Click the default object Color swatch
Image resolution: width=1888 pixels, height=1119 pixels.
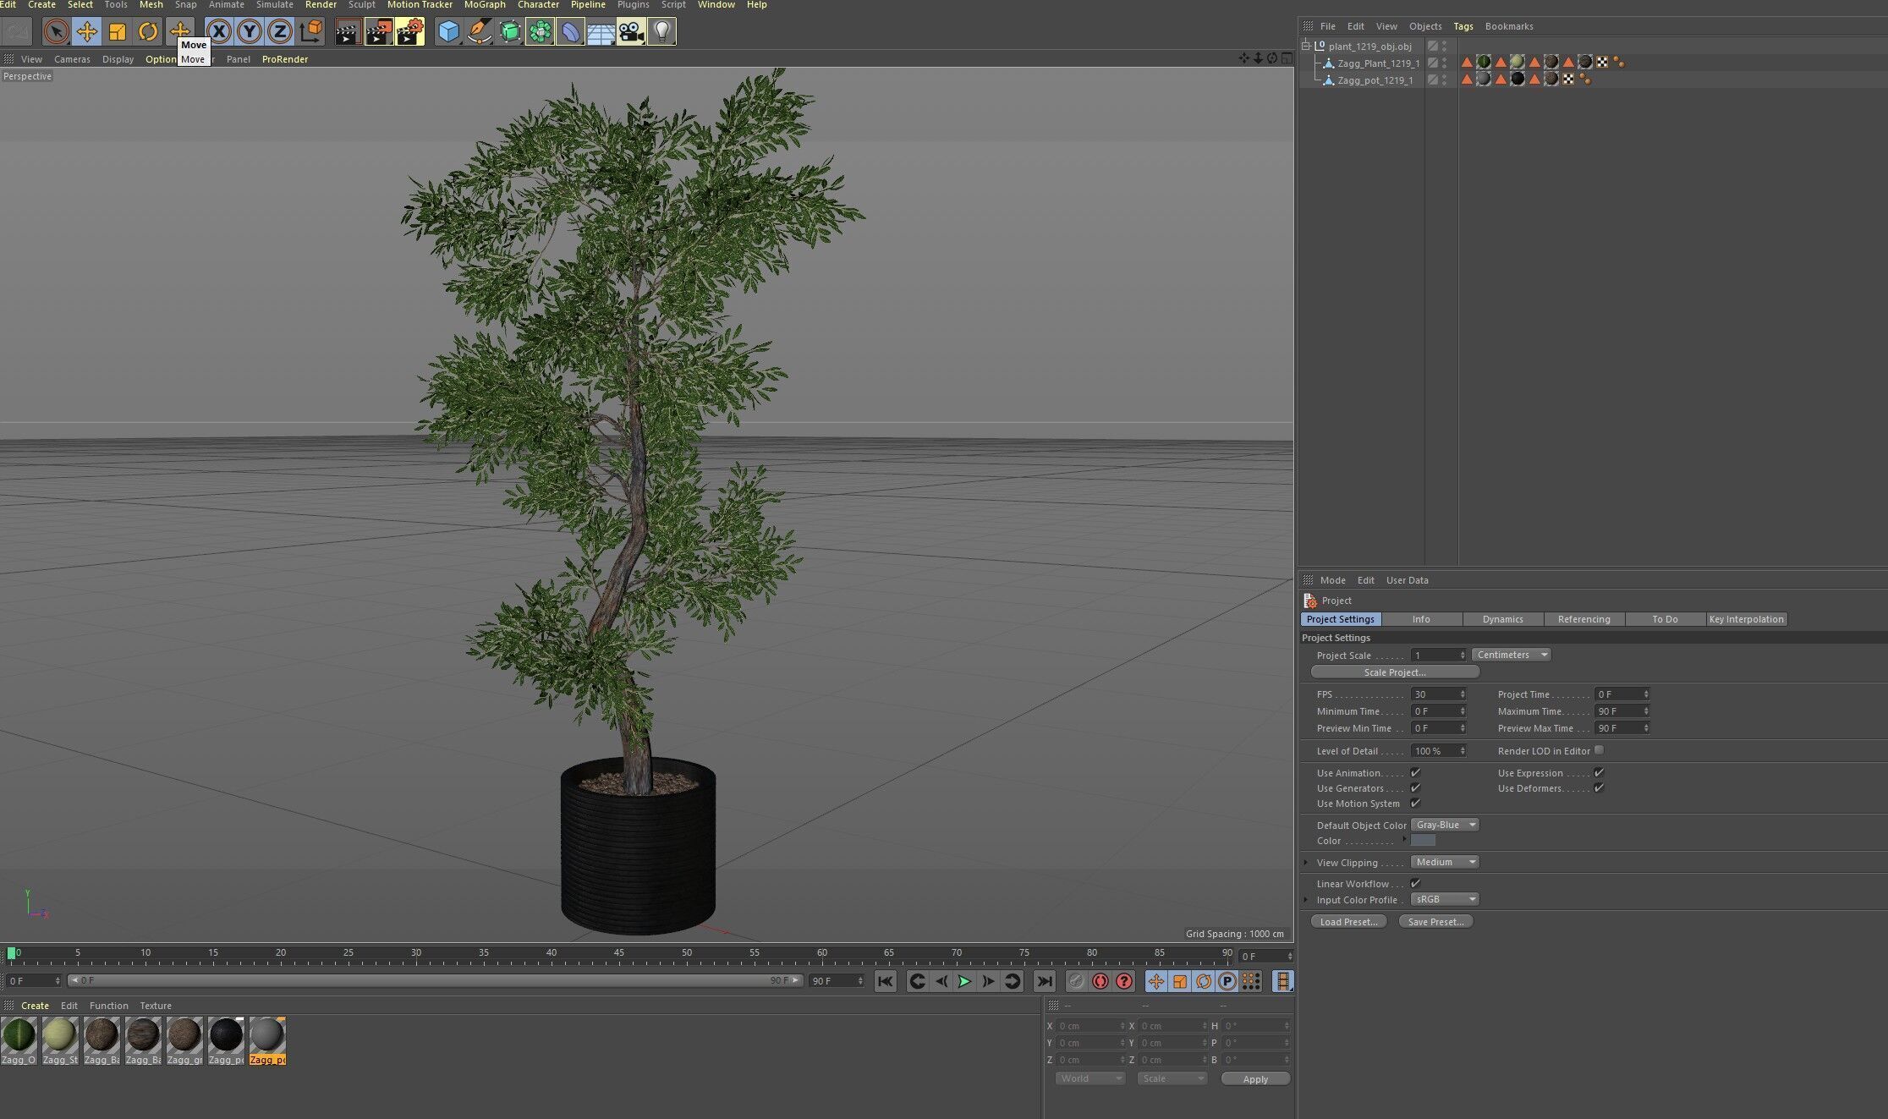pyautogui.click(x=1423, y=841)
